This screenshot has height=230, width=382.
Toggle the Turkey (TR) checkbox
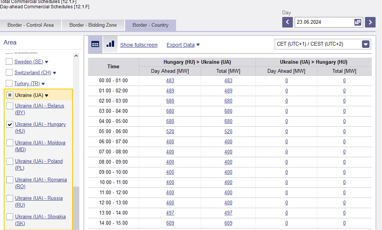(9, 83)
